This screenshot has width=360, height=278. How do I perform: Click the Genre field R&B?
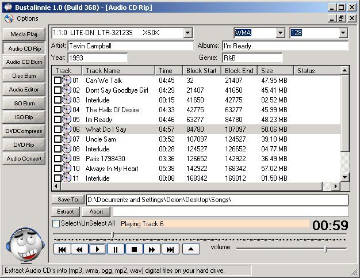pyautogui.click(x=252, y=58)
